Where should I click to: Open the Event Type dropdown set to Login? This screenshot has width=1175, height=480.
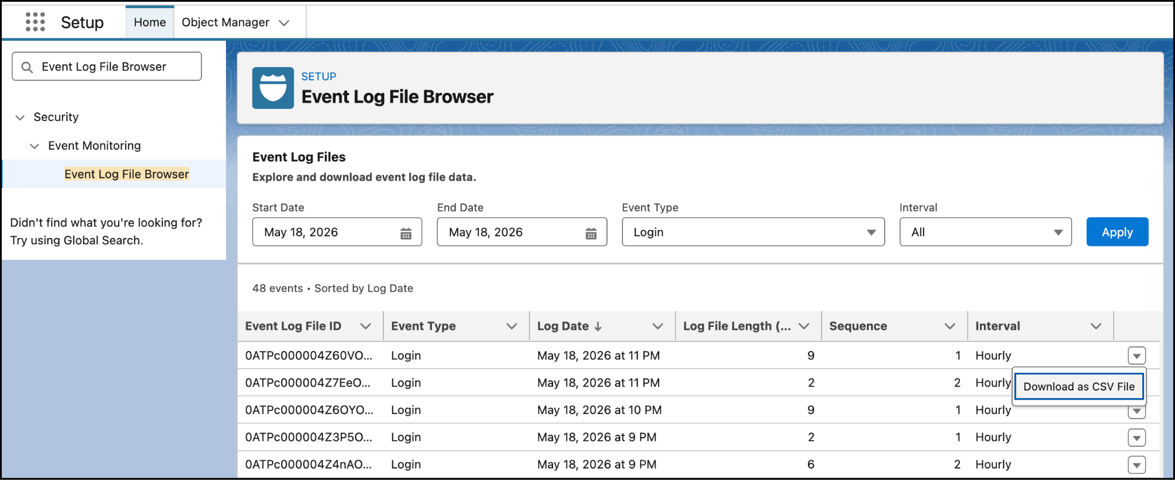click(x=753, y=232)
